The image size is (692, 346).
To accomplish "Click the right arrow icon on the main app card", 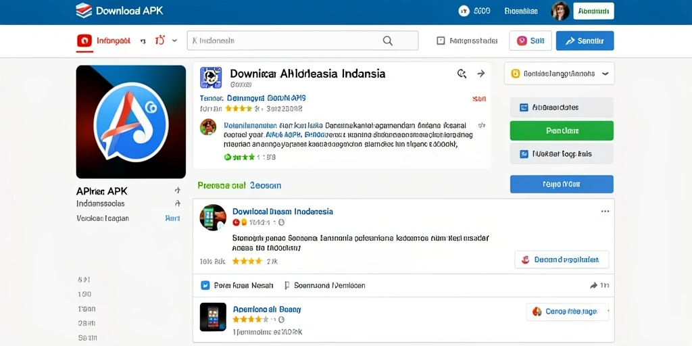I will [481, 74].
